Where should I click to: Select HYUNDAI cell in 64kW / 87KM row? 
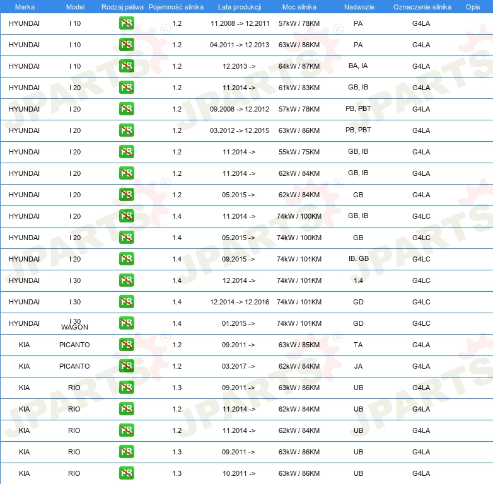click(x=24, y=66)
